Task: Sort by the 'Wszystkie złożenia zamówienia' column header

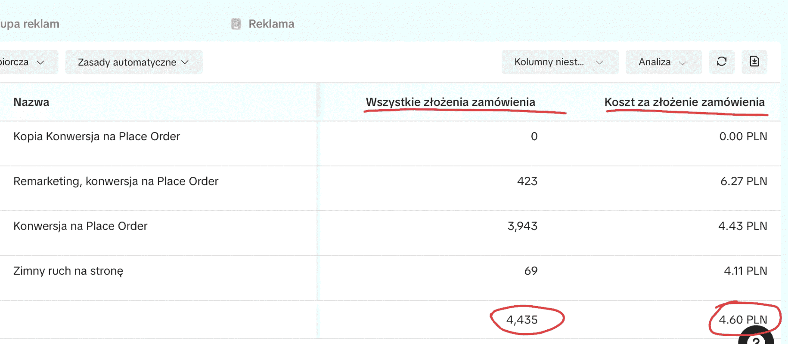Action: point(450,102)
